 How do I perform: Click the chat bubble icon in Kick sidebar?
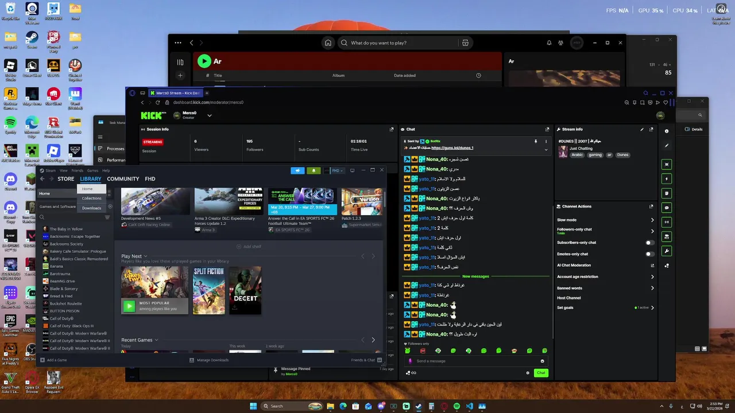coord(667,207)
